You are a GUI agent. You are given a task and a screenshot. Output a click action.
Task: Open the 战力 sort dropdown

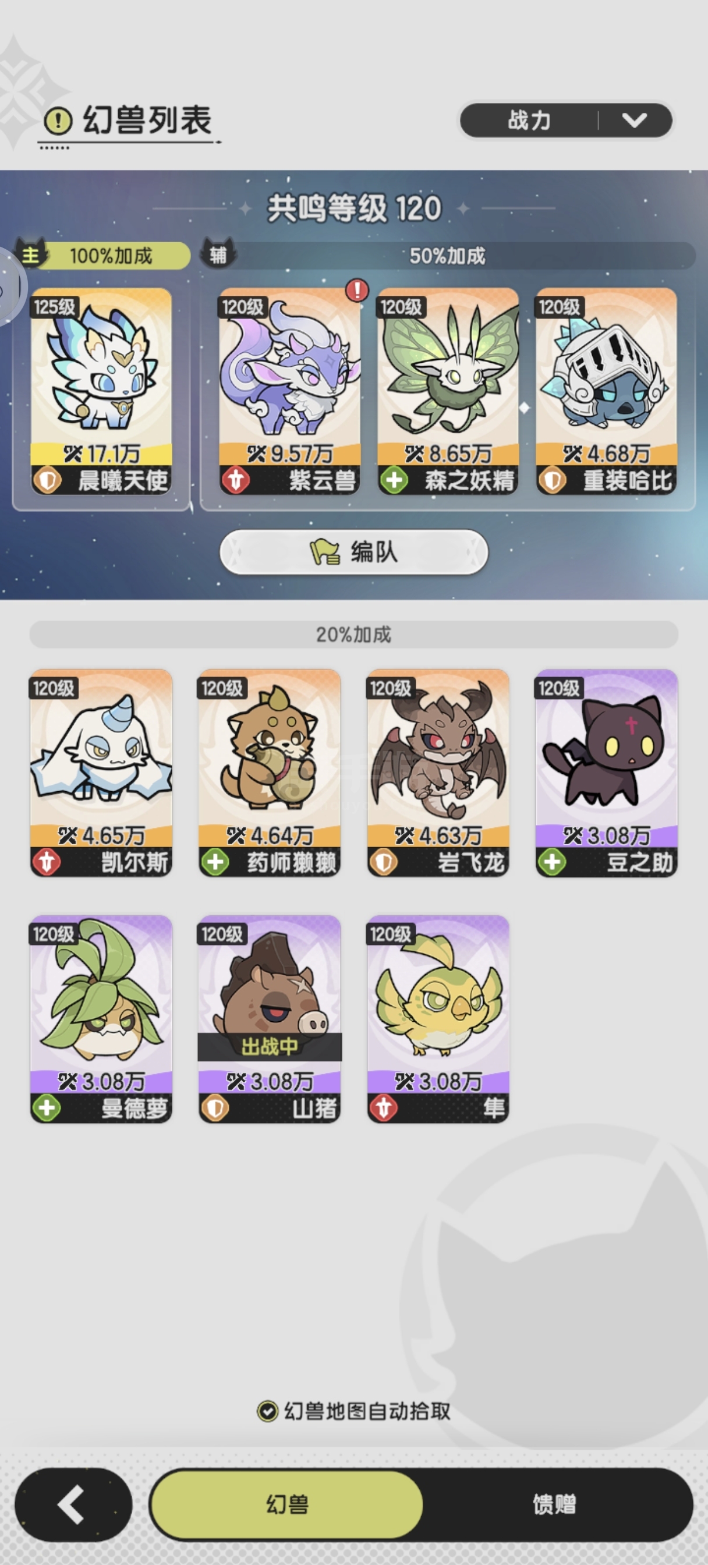coord(566,121)
